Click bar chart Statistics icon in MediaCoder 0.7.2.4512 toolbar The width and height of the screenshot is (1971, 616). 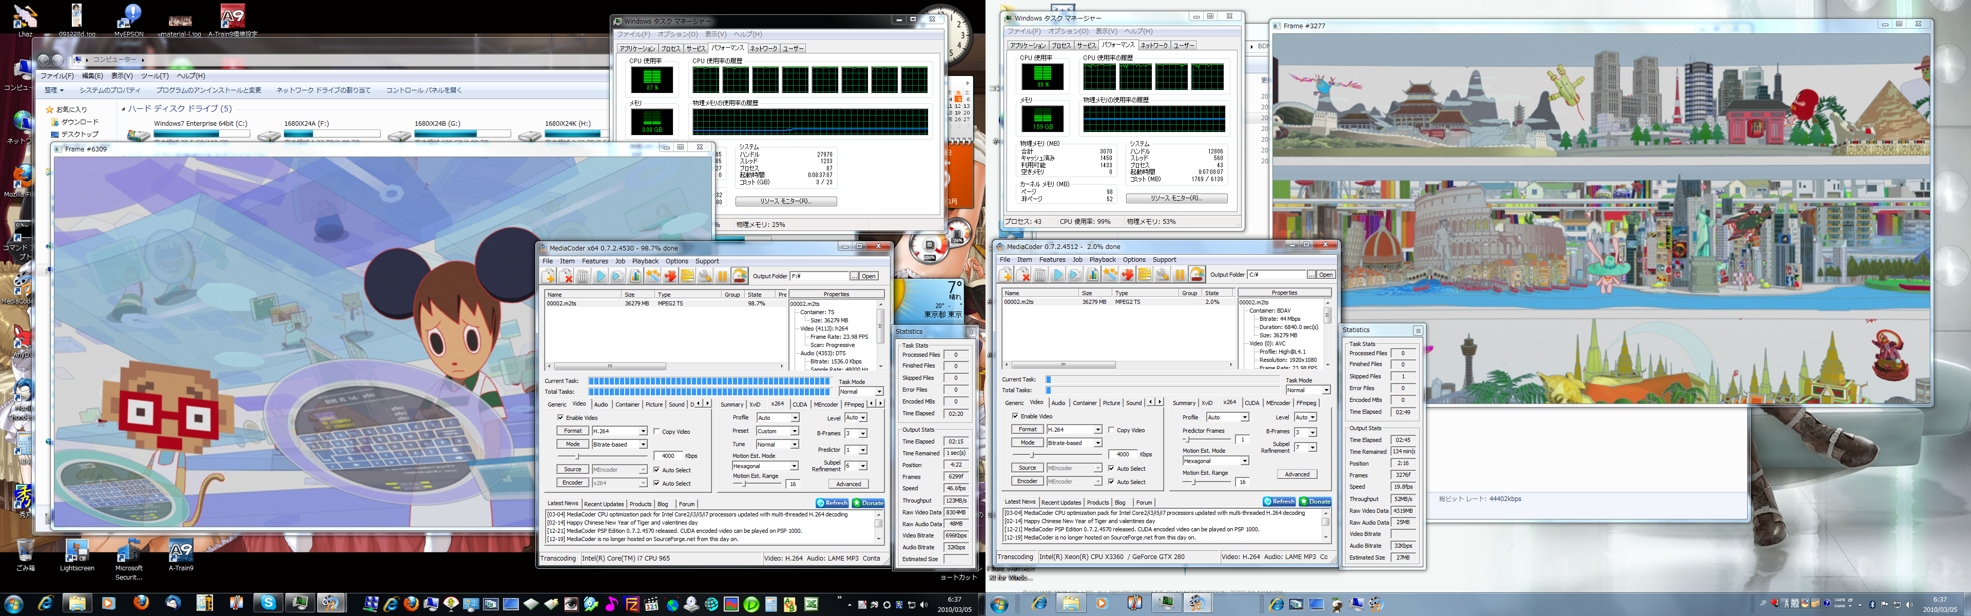click(x=1093, y=275)
